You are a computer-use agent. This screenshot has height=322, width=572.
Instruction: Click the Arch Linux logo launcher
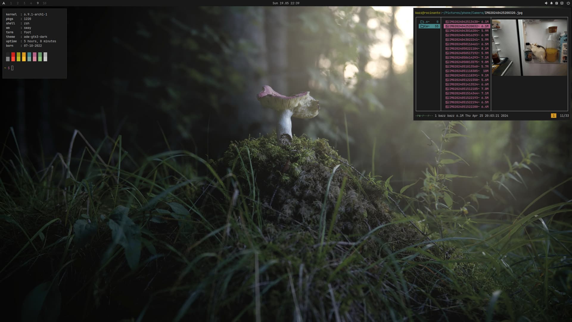pos(4,3)
